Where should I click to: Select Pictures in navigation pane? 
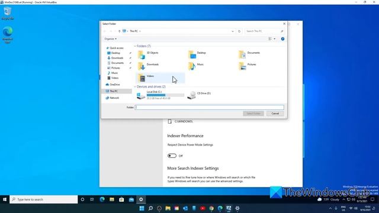(x=115, y=68)
